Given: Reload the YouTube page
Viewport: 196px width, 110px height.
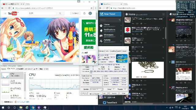Looking at the screenshot, I should 9,8.
